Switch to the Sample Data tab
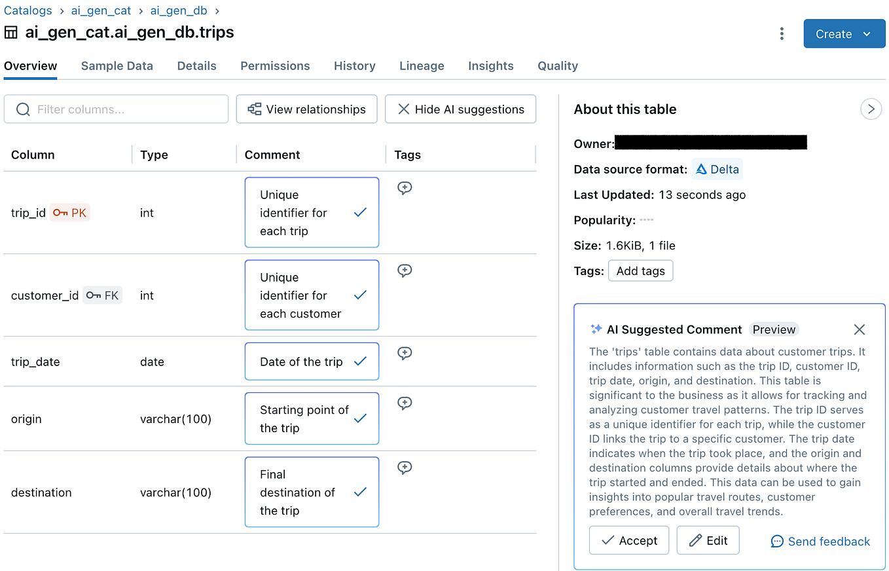Image resolution: width=889 pixels, height=571 pixels. tap(117, 65)
